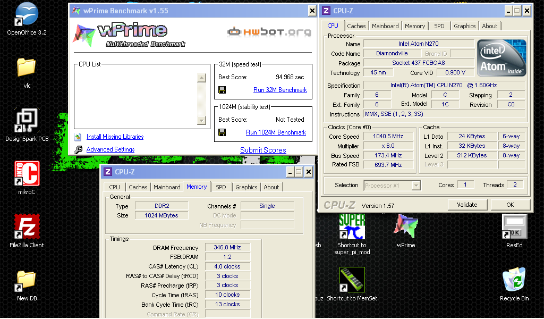
Task: Switch to the Graphics tab in CPU window
Action: coord(464,26)
